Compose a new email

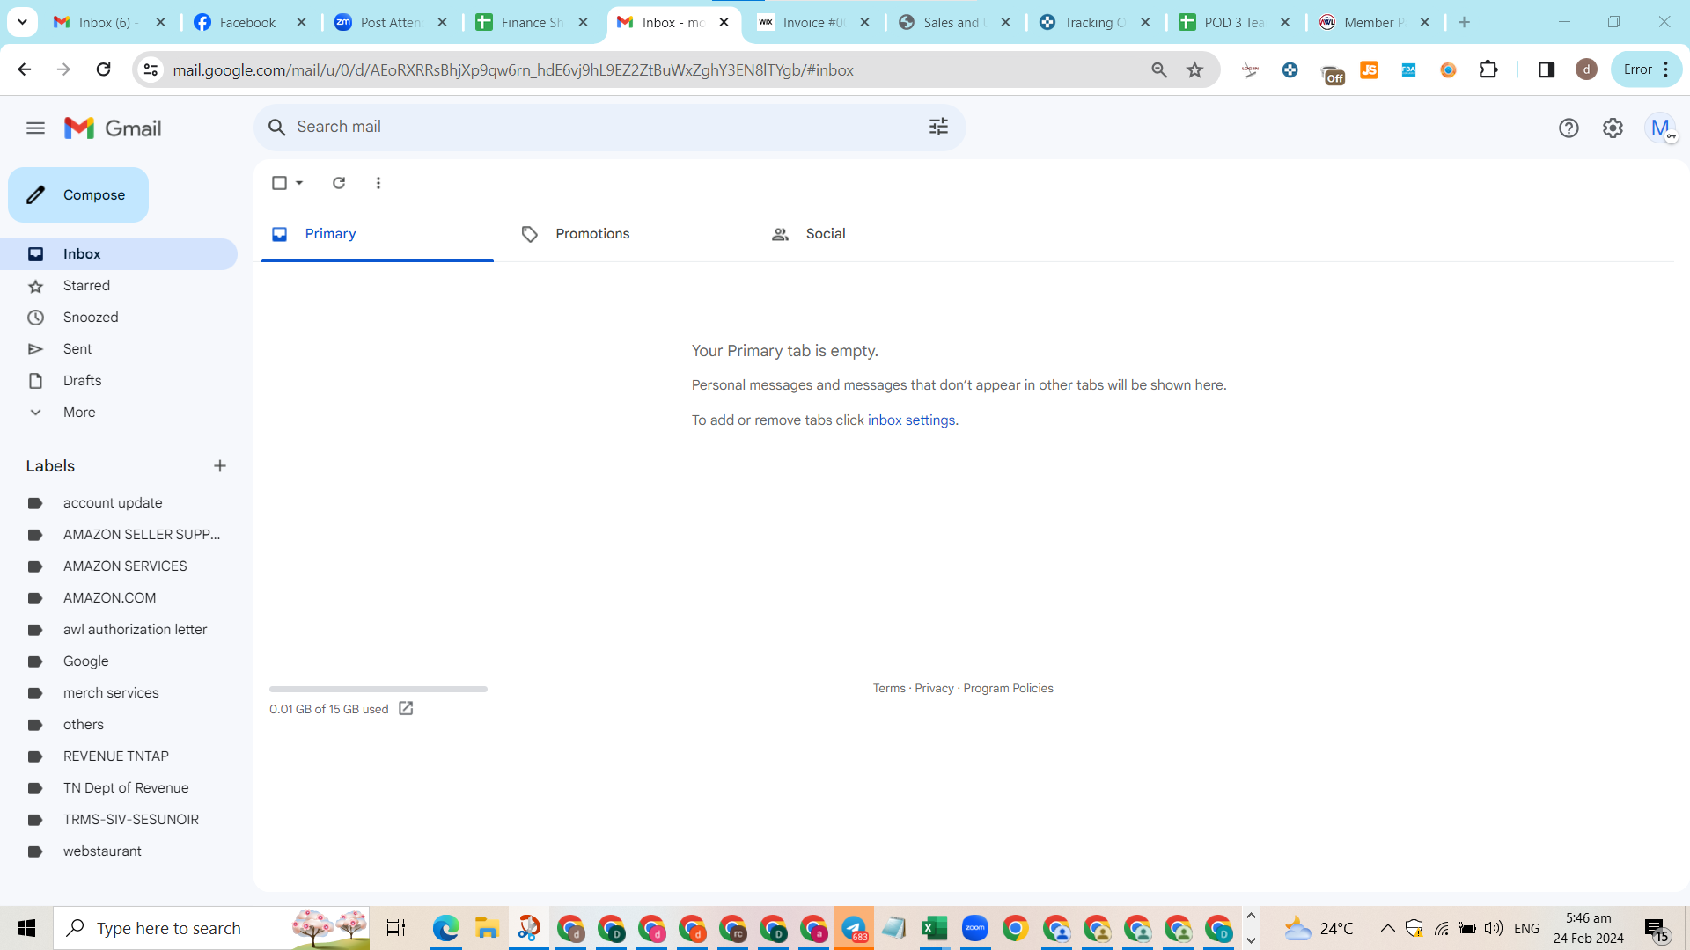[x=78, y=195]
